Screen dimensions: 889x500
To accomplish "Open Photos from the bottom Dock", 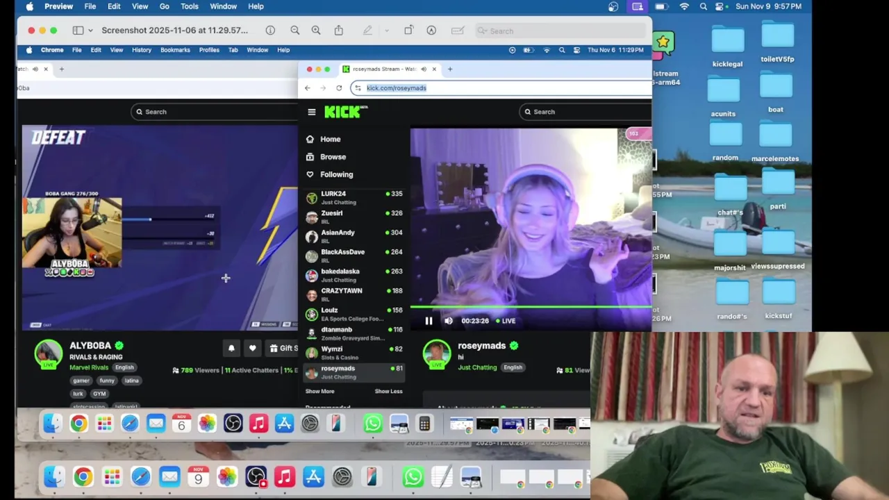I will [227, 476].
